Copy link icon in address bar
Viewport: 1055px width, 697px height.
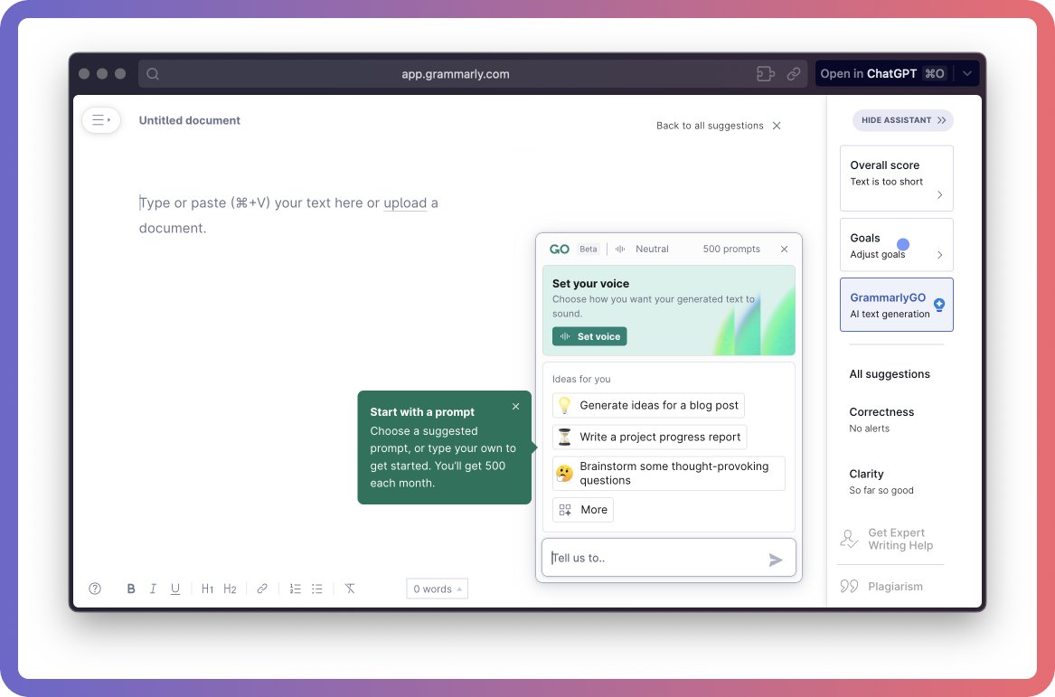pos(794,74)
